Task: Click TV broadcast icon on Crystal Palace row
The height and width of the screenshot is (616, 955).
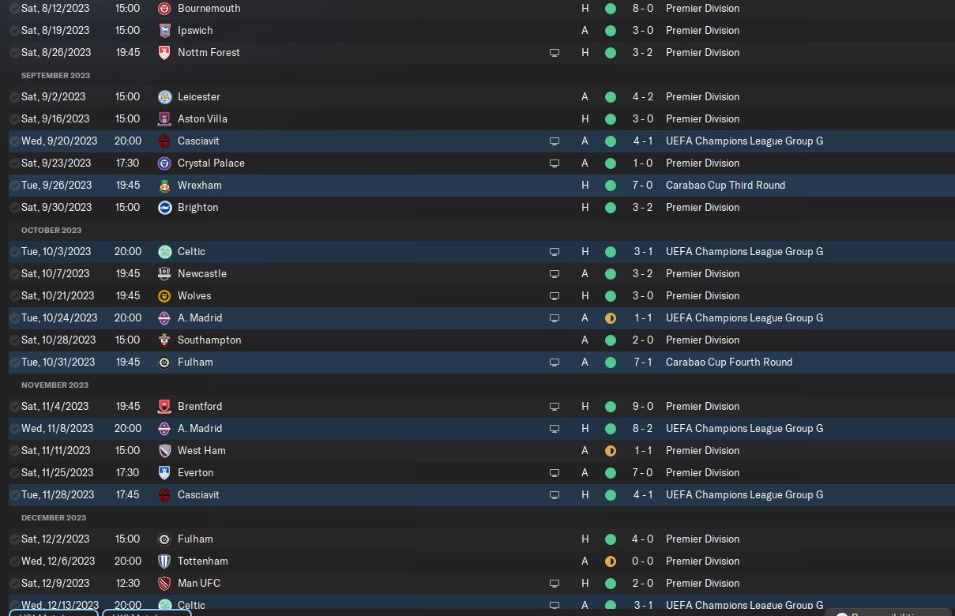Action: (555, 163)
